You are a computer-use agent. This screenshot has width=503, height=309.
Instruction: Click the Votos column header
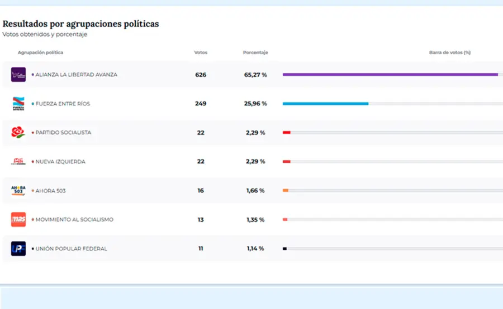(201, 52)
